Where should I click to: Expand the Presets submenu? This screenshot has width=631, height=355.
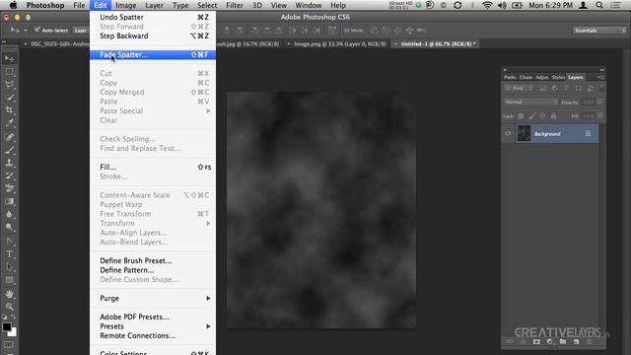point(153,326)
